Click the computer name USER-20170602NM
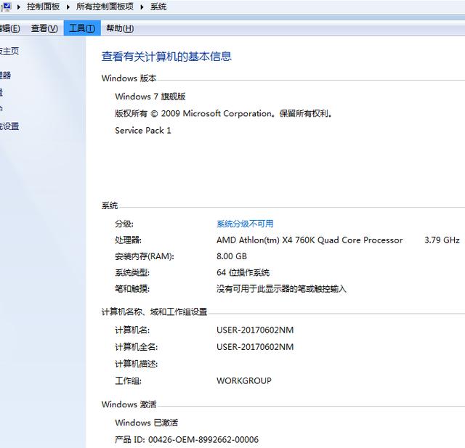 click(x=254, y=330)
